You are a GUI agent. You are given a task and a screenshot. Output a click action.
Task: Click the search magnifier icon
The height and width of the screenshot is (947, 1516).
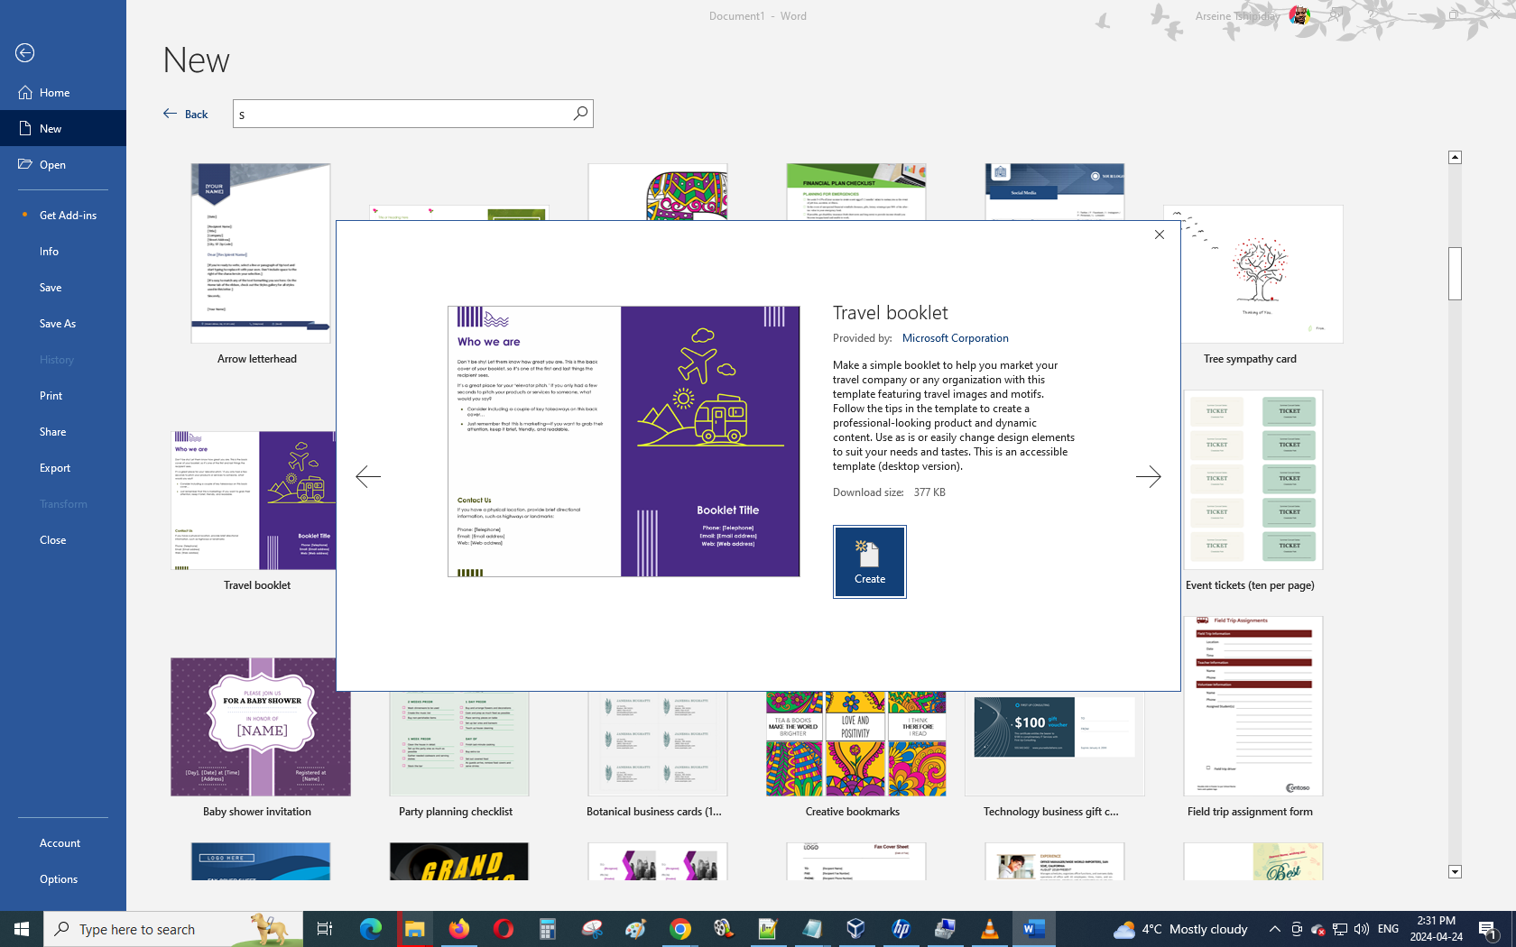tap(580, 114)
